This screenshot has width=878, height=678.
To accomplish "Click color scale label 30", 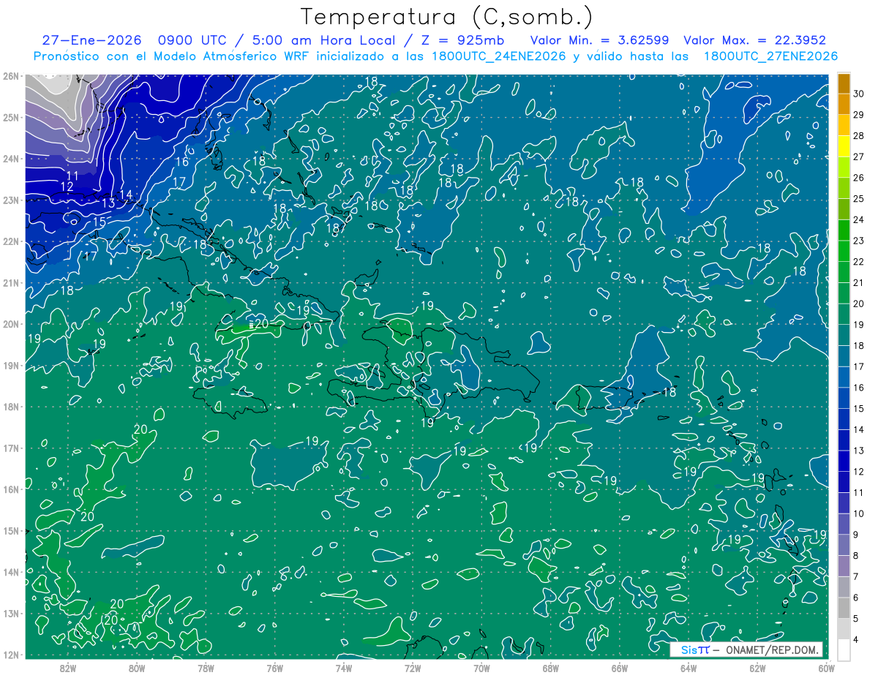I will (x=859, y=94).
